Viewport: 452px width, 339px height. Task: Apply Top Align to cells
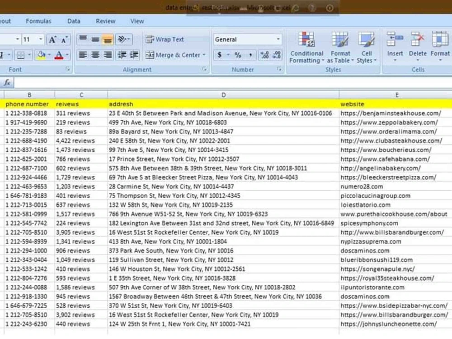click(x=83, y=39)
